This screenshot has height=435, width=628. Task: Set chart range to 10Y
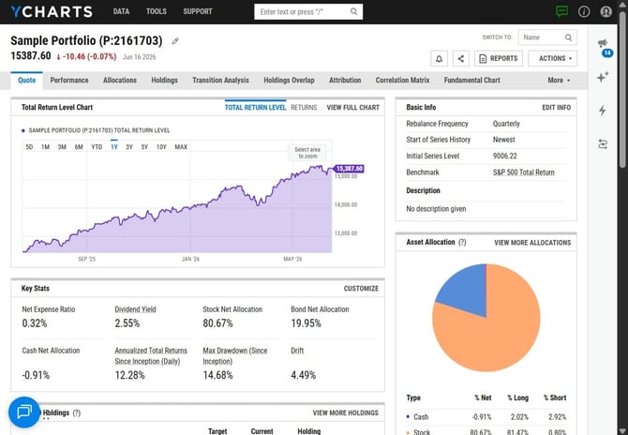[161, 147]
